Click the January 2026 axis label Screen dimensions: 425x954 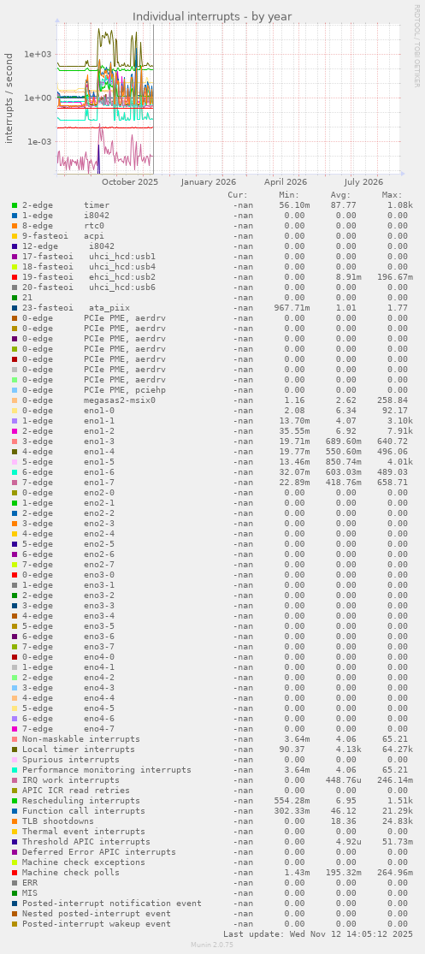click(209, 181)
